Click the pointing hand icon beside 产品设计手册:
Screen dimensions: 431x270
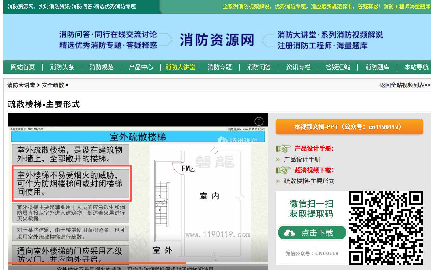tap(283, 149)
